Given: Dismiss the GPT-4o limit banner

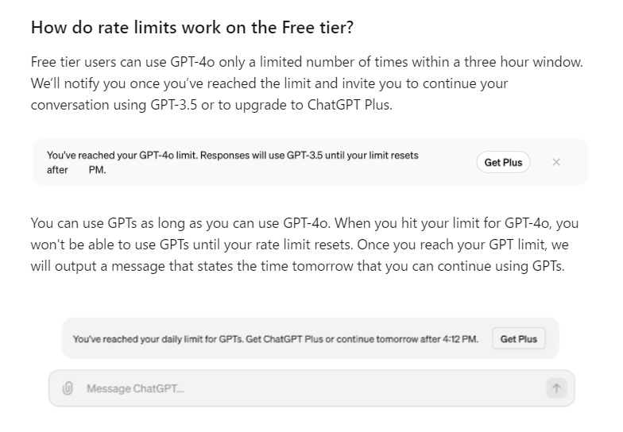Looking at the screenshot, I should click(x=556, y=162).
